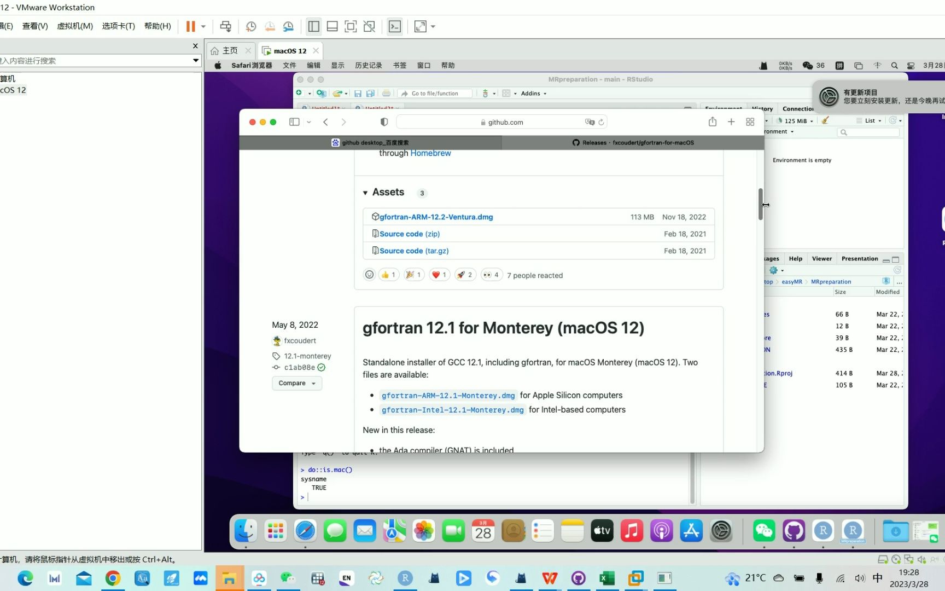Image resolution: width=945 pixels, height=591 pixels.
Task: Launch Safari from the dock
Action: 305,531
